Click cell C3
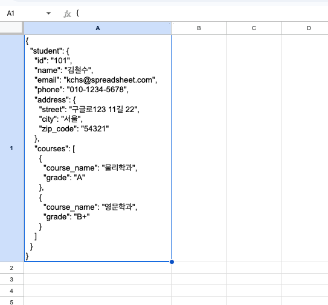 [254, 279]
